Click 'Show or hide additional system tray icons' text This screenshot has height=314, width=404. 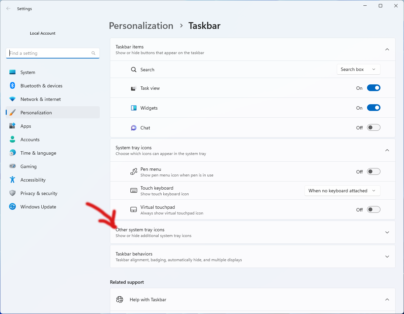pyautogui.click(x=154, y=236)
